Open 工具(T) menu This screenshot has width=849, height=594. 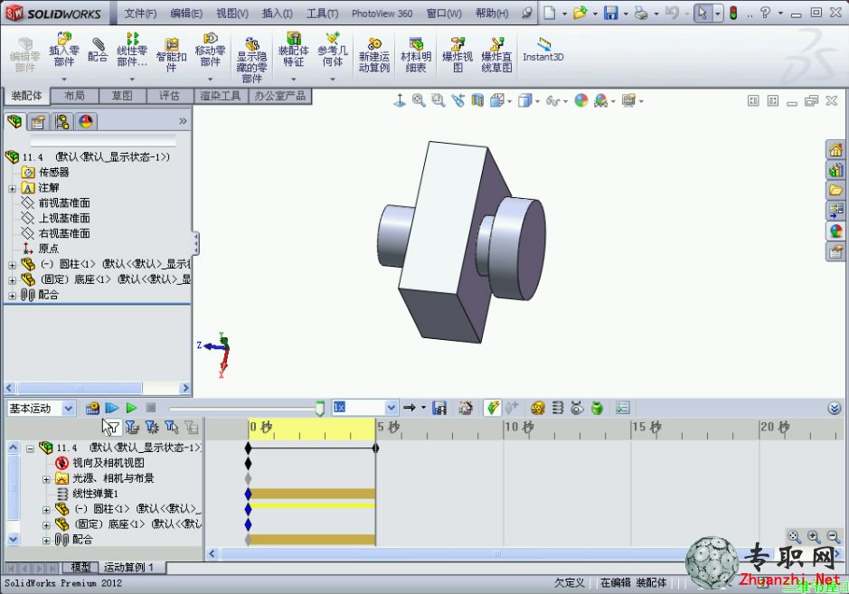[322, 14]
